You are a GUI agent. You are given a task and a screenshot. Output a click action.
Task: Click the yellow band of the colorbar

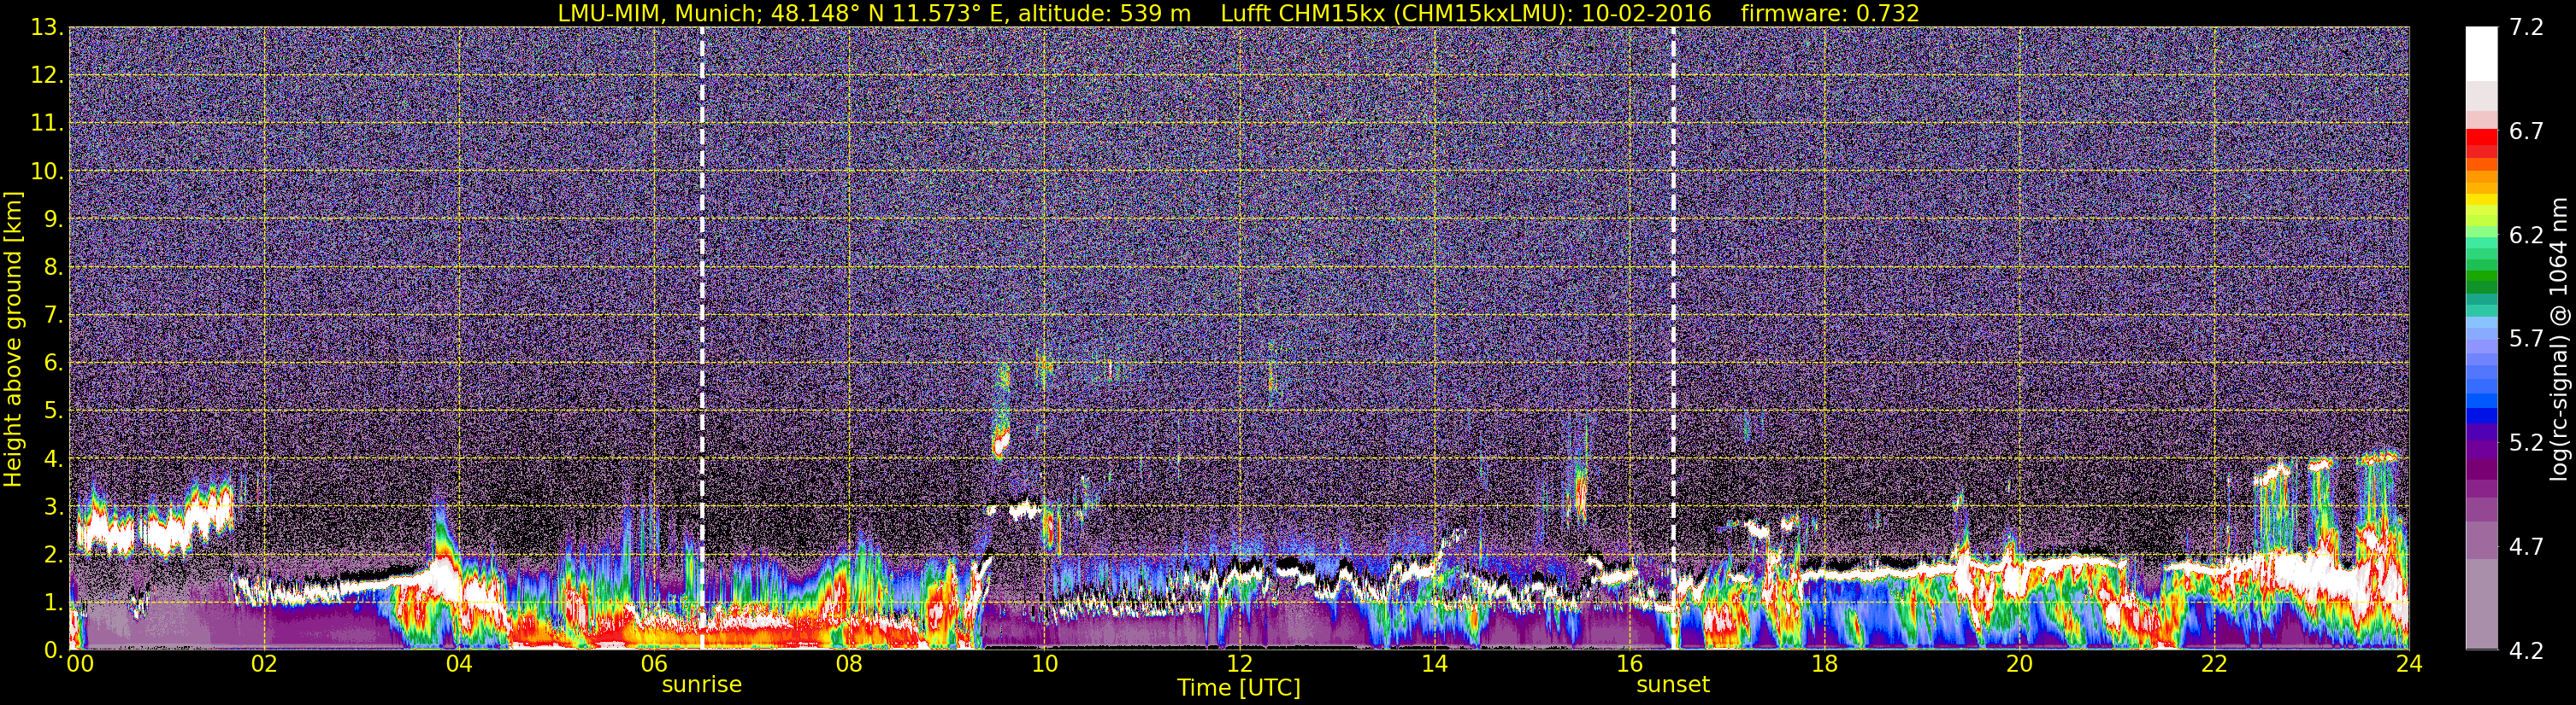[x=2481, y=200]
